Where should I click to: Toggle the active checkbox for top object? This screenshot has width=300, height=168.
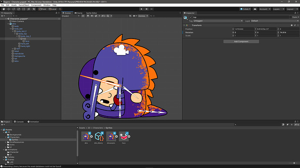point(190,17)
